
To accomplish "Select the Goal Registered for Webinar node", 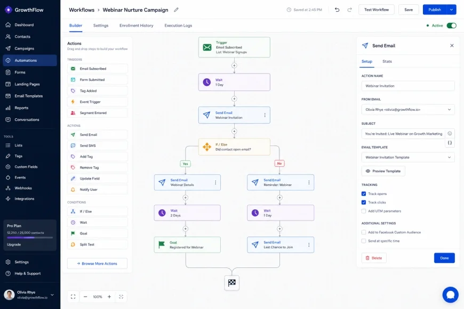I will coord(187,245).
